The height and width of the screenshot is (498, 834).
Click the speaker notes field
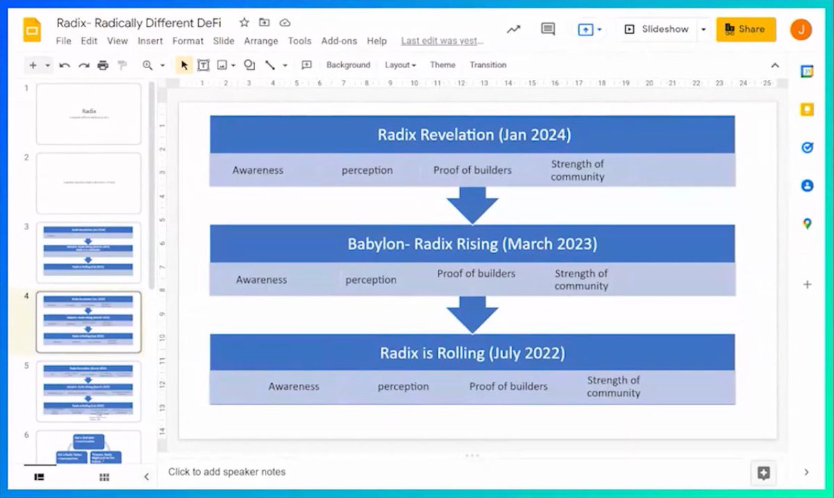(x=452, y=472)
